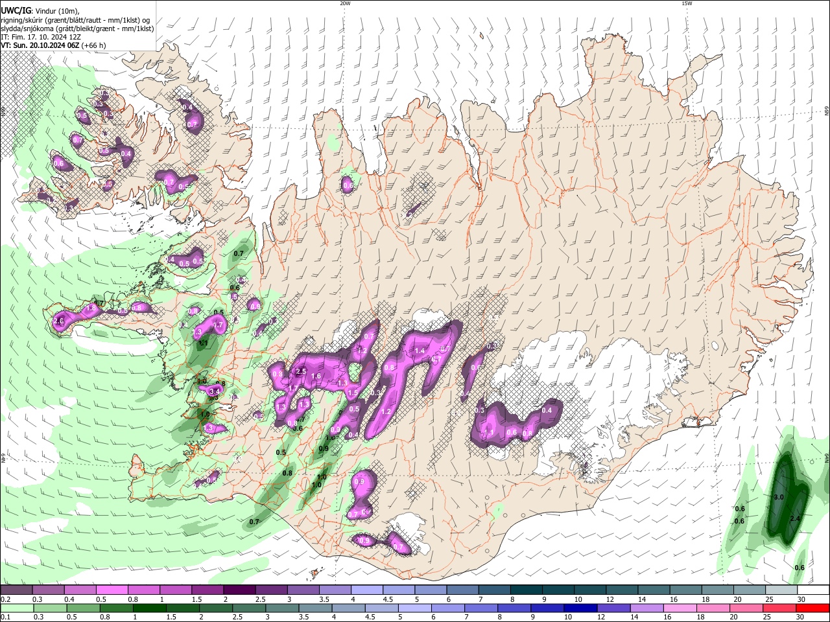Click the UWC/IG title text
Screen dimensions: 830x622
(x=16, y=10)
